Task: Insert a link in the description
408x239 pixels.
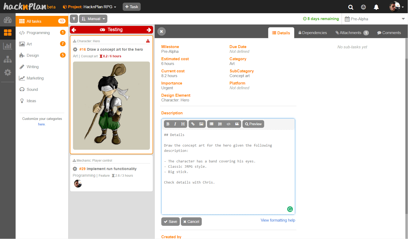Action: coord(193,124)
